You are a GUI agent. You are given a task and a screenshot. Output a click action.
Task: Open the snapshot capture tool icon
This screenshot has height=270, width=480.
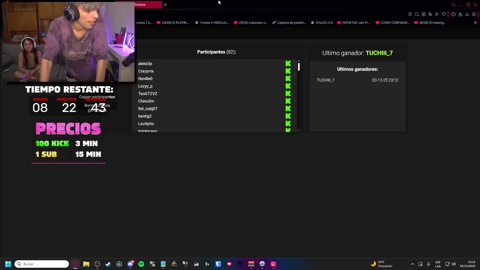[x=417, y=14]
